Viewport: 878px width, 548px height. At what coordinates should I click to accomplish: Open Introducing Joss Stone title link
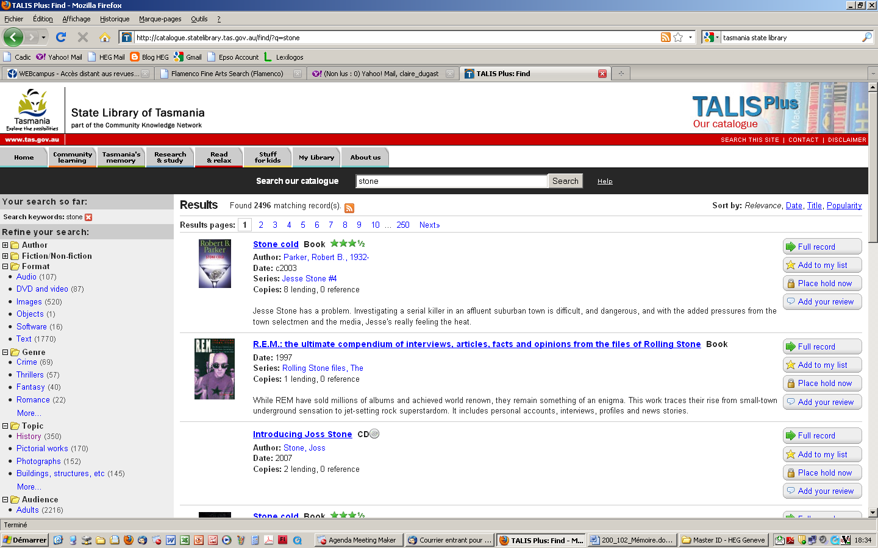(302, 434)
